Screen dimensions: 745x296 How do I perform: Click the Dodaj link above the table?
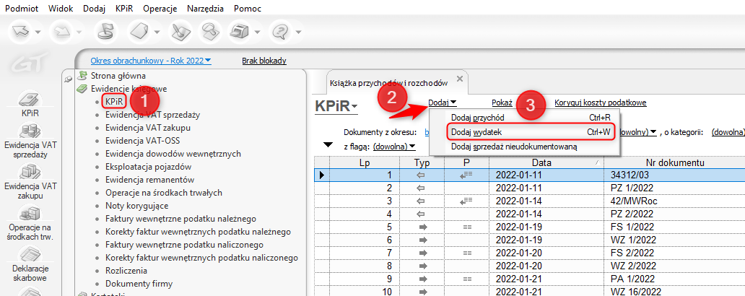coord(443,103)
